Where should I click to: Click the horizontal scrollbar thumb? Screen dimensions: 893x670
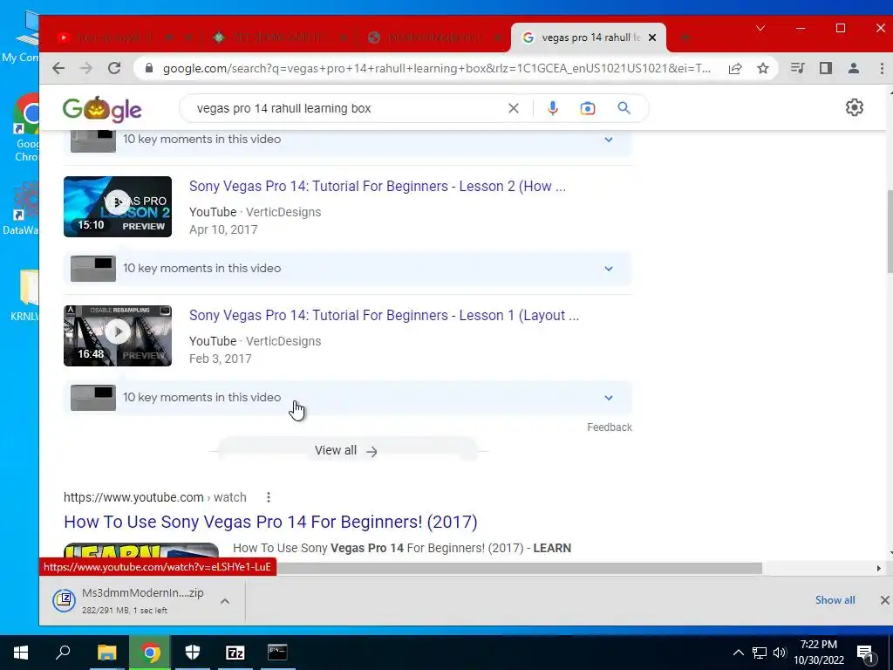[x=518, y=568]
